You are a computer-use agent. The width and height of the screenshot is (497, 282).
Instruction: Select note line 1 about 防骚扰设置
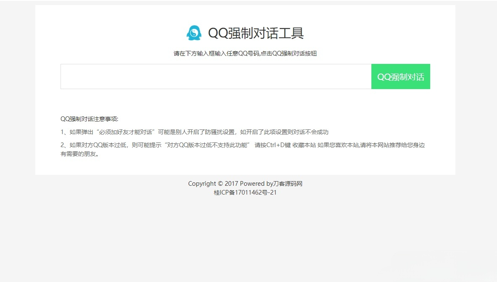[x=196, y=132]
